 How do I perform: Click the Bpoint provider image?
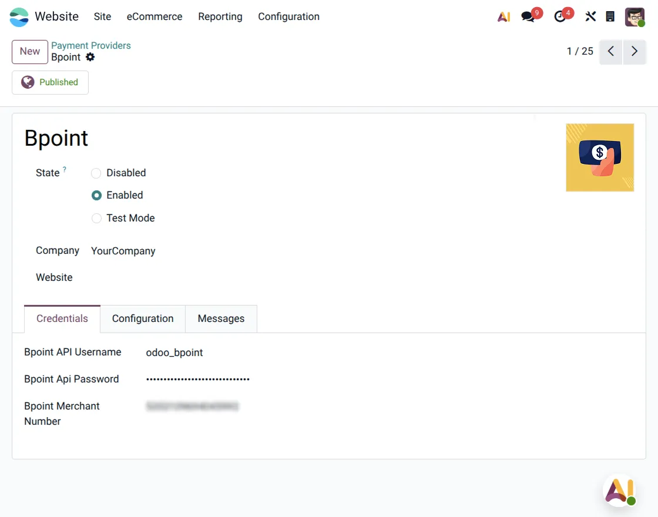600,157
